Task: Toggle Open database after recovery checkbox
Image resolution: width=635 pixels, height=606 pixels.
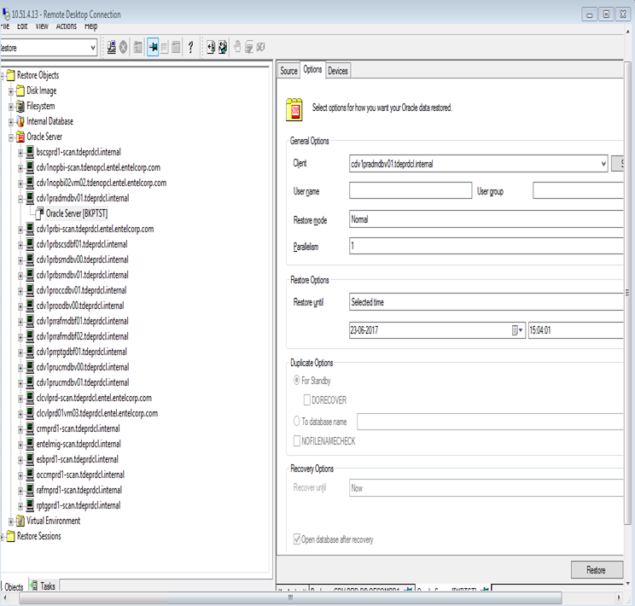Action: pos(297,539)
